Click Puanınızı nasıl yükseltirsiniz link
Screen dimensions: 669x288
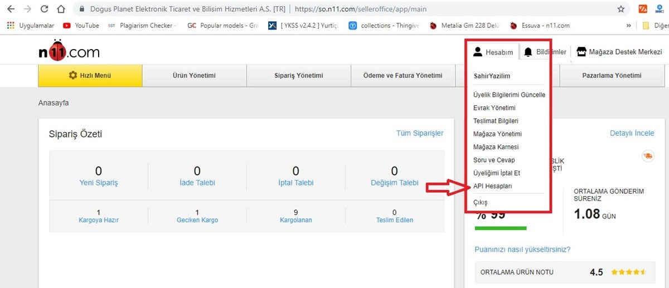522,250
